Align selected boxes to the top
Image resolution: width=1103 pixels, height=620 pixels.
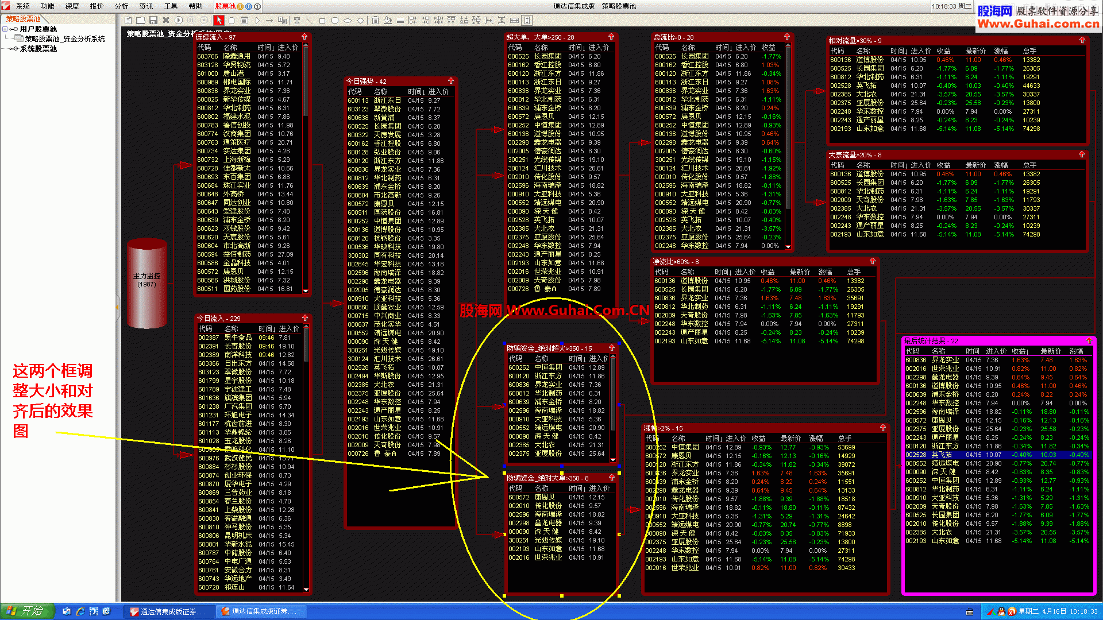tap(451, 20)
